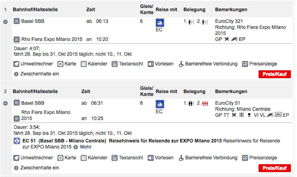Collapse connection 1 with minus button
Viewport: 297px width, 177px height.
pos(5,22)
